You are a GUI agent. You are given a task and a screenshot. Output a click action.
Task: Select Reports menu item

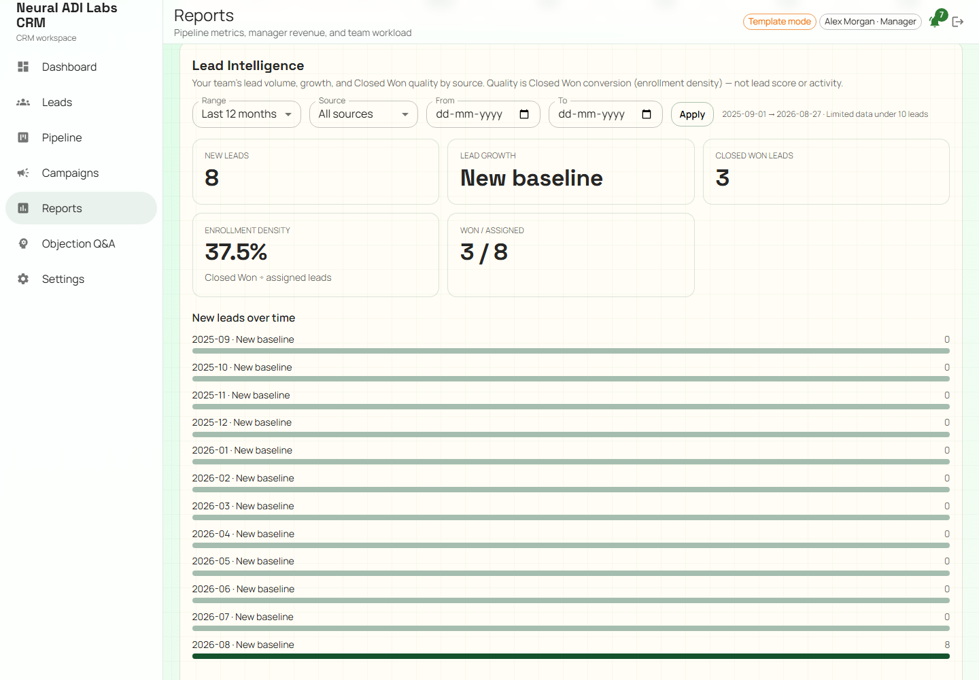(81, 208)
